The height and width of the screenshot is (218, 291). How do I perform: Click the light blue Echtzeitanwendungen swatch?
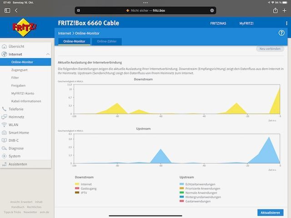point(182,184)
